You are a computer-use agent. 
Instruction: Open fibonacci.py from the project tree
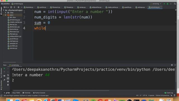click(13, 32)
